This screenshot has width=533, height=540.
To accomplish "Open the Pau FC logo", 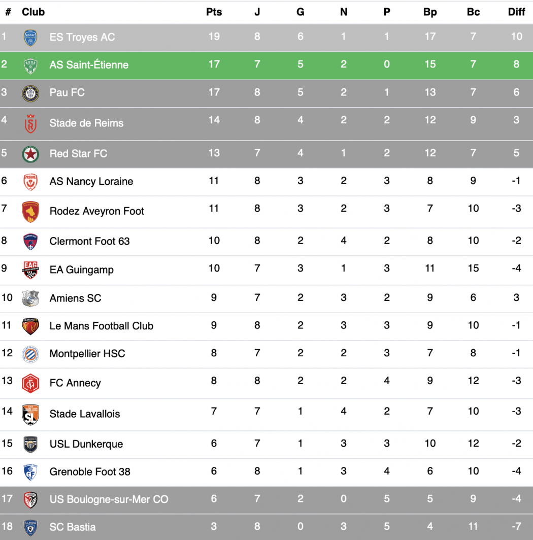I will 30,93.
